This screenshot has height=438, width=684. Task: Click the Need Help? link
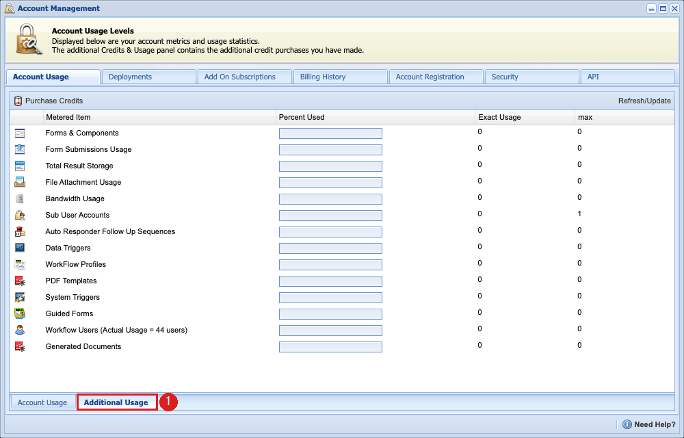click(x=655, y=424)
